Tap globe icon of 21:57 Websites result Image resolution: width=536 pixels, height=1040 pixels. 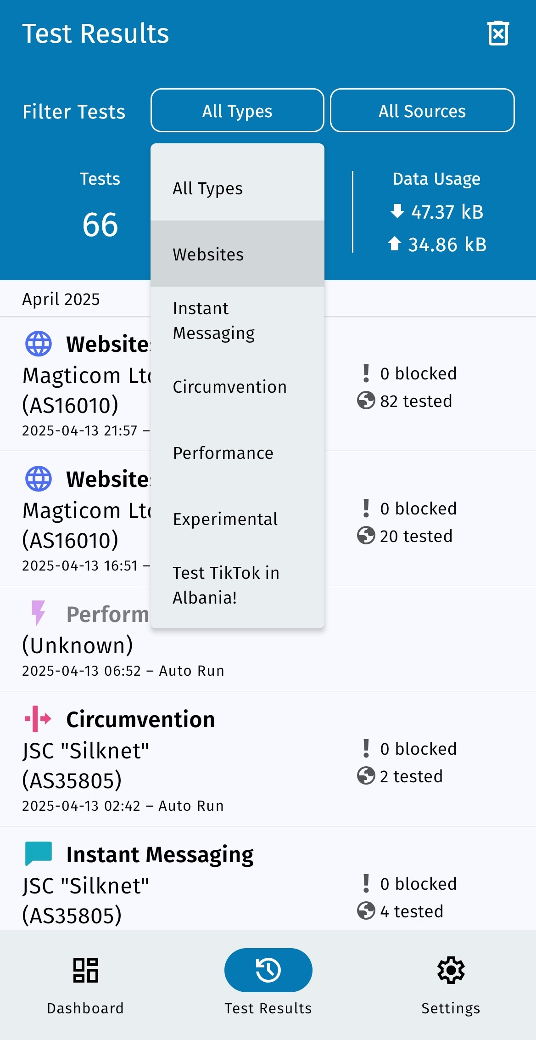tap(38, 344)
